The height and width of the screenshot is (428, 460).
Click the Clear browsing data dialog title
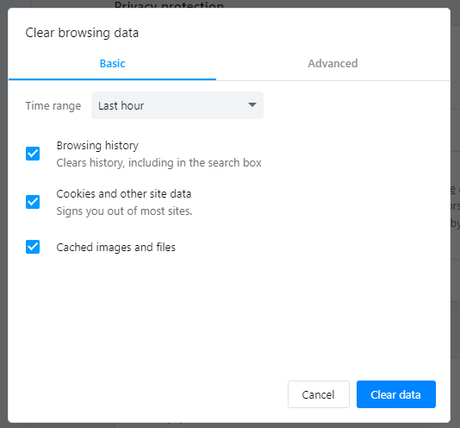coord(82,33)
